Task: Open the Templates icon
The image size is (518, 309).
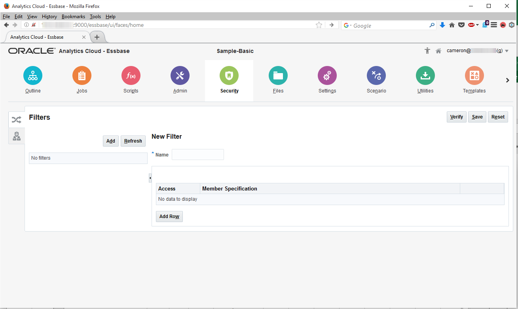Action: 474,75
